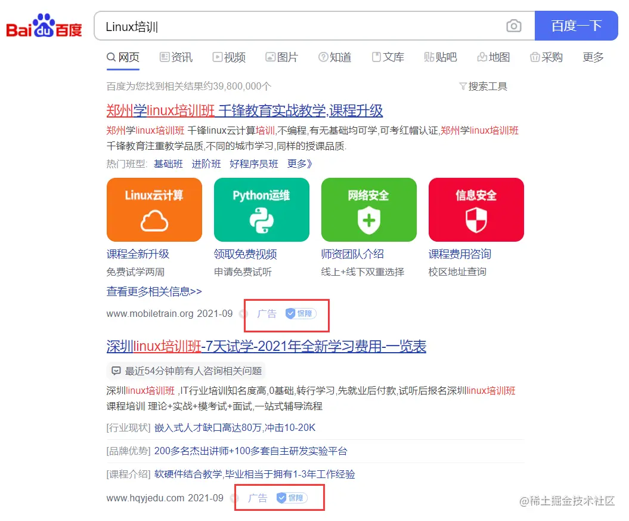Open 搜索工具 filter
This screenshot has height=521, width=629.
click(484, 87)
